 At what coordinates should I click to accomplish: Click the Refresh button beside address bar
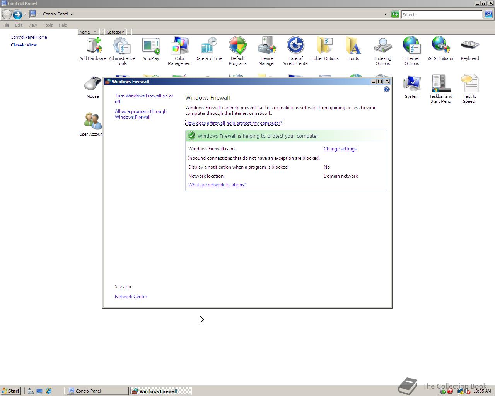pyautogui.click(x=395, y=14)
